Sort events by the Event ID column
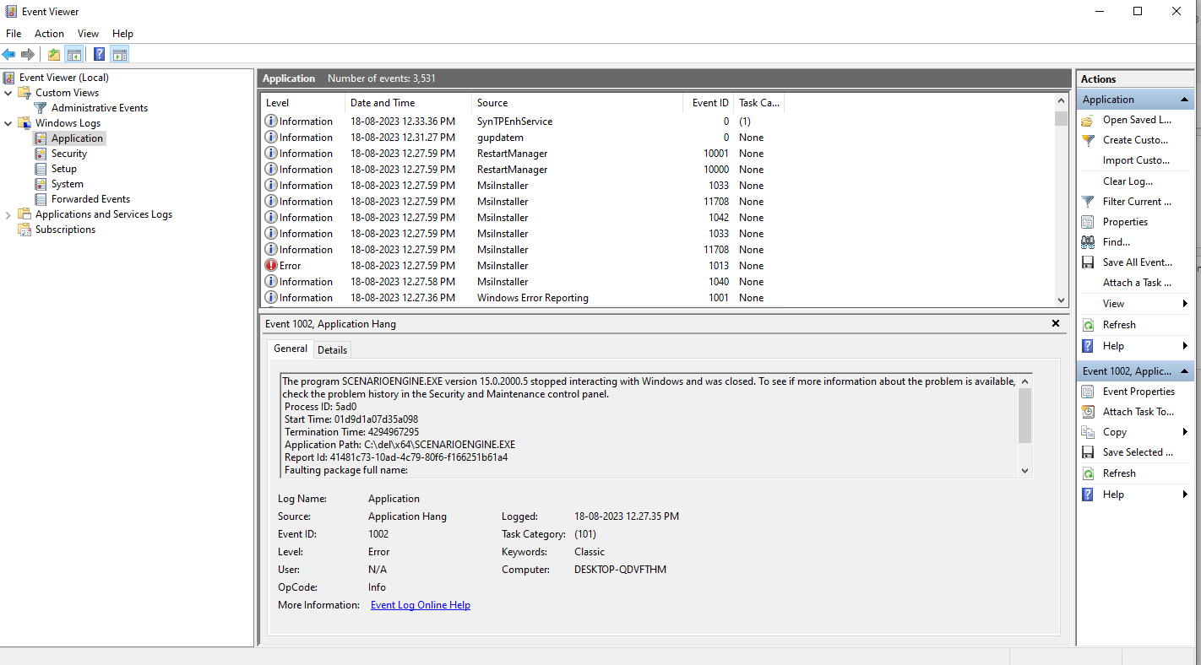 pyautogui.click(x=709, y=103)
